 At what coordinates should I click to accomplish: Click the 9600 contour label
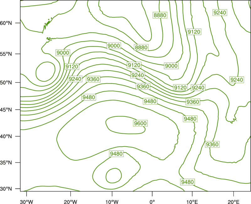[140, 123]
